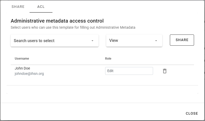The height and width of the screenshot is (121, 205).
Task: Switch to the SHARE tab
Action: [18, 7]
